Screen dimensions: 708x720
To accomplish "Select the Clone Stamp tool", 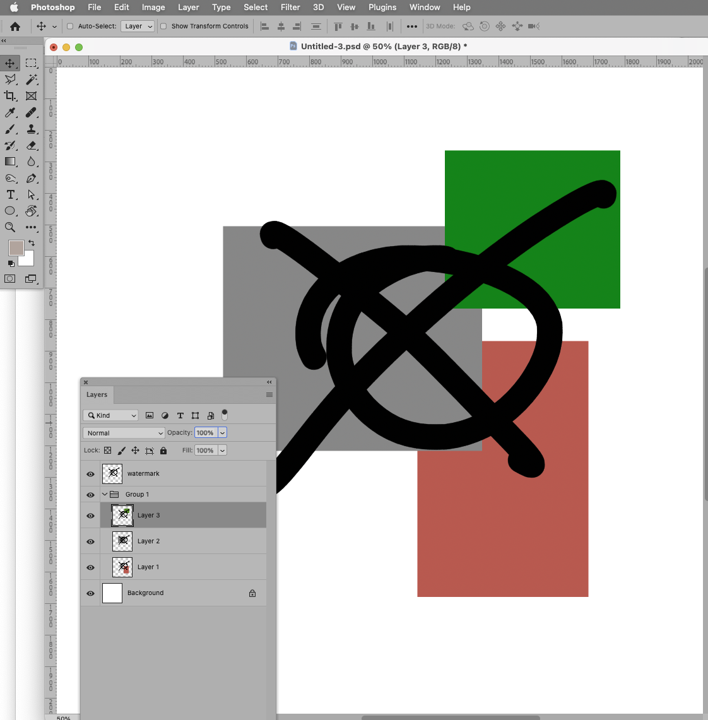I will 31,129.
